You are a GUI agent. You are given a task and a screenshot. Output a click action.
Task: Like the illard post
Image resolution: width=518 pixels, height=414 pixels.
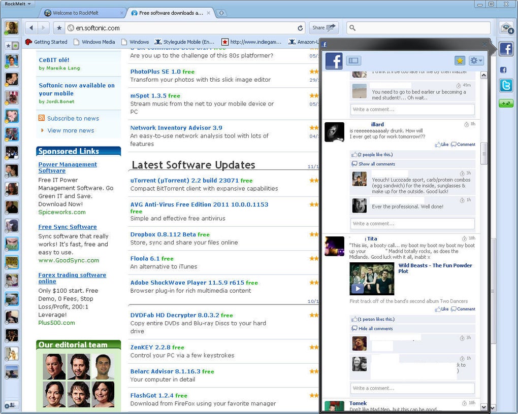coord(442,144)
